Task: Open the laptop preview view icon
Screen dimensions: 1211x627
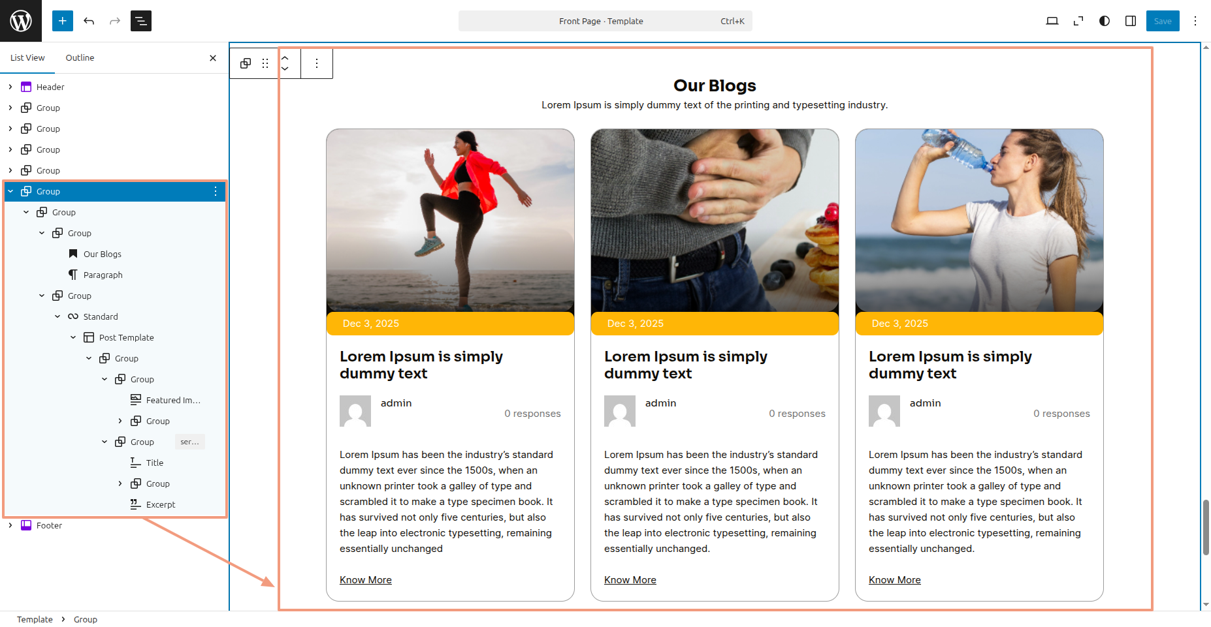Action: click(1052, 21)
